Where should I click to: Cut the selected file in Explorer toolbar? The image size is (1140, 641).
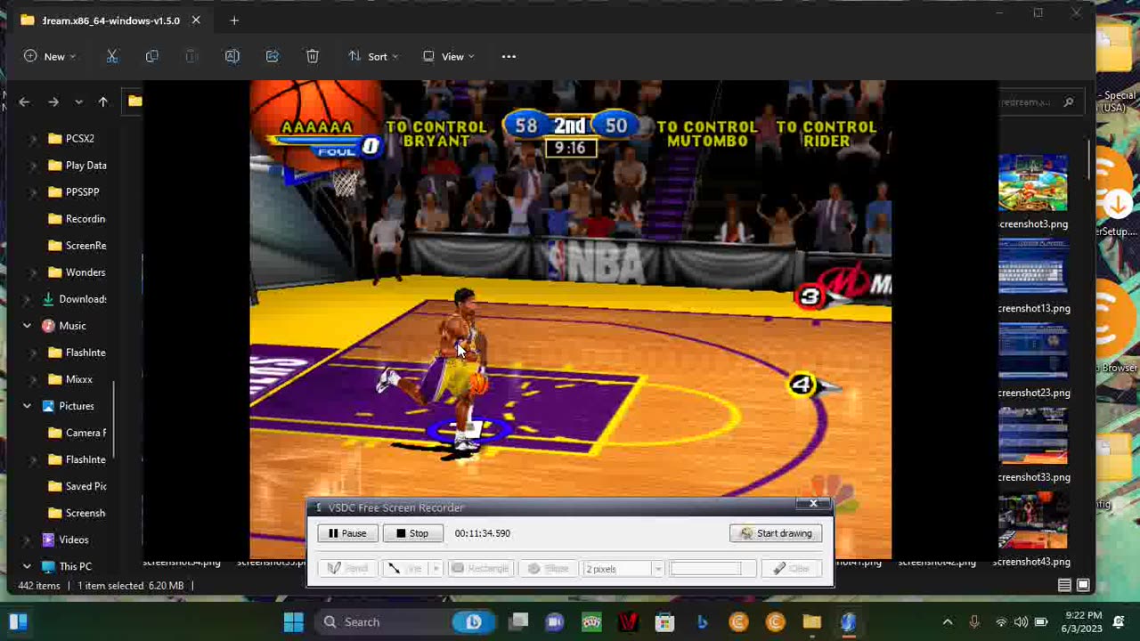112,56
